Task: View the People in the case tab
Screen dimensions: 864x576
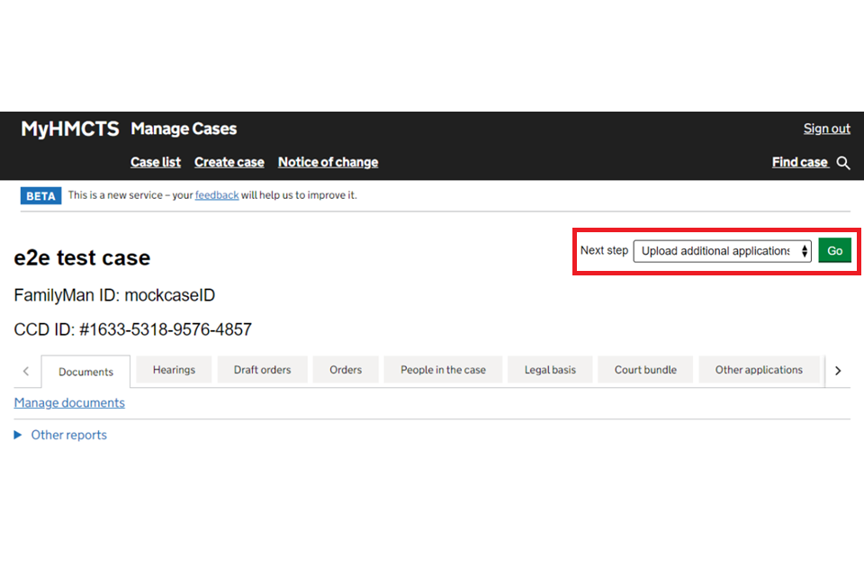Action: (x=443, y=370)
